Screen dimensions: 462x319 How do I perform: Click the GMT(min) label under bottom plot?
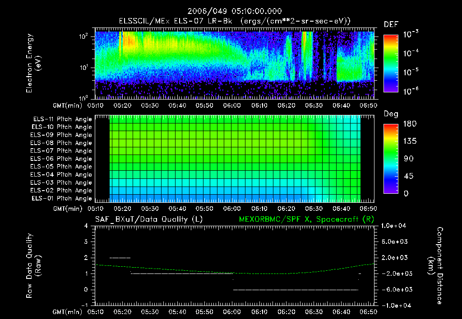point(68,312)
